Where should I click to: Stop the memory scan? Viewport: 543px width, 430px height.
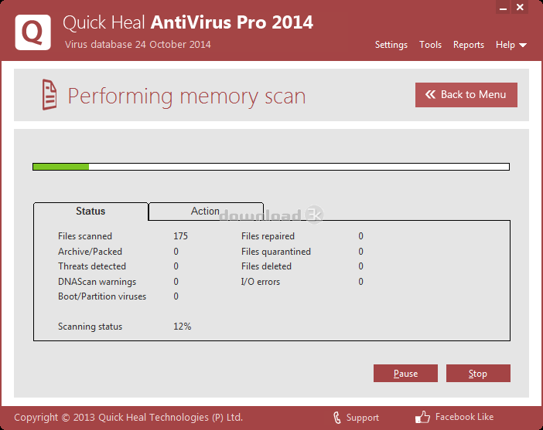(x=478, y=374)
